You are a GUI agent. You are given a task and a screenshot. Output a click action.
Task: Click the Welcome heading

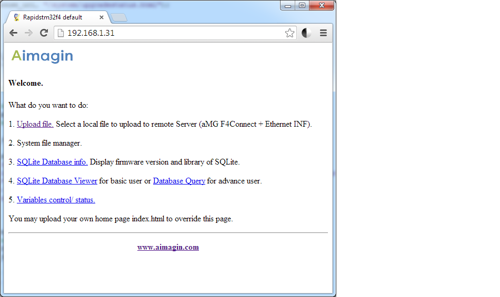point(26,83)
